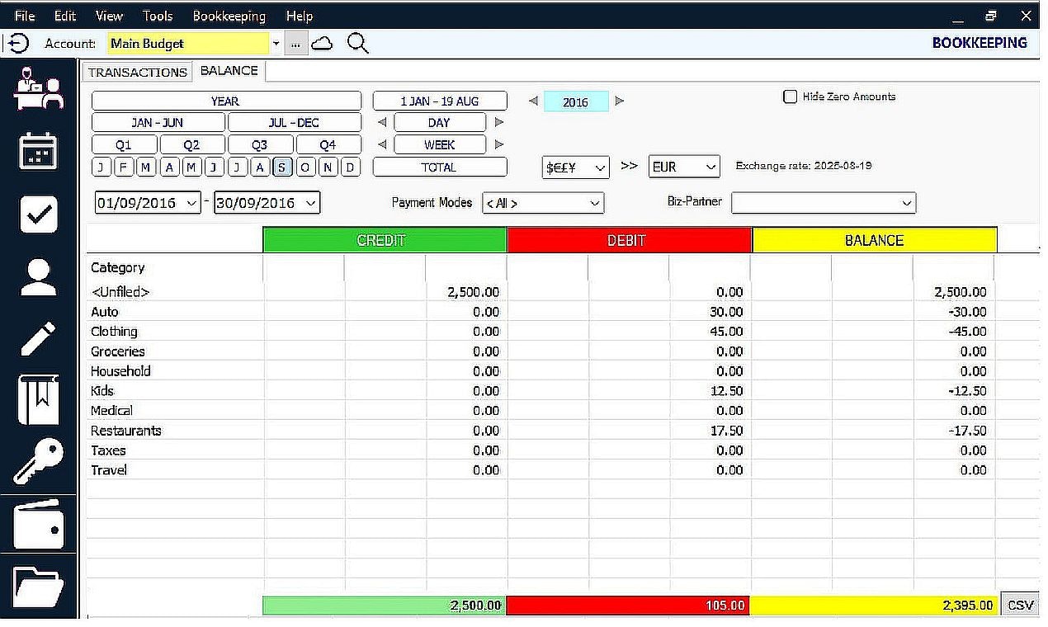1048x627 pixels.
Task: Toggle the S month button for September
Action: point(282,167)
